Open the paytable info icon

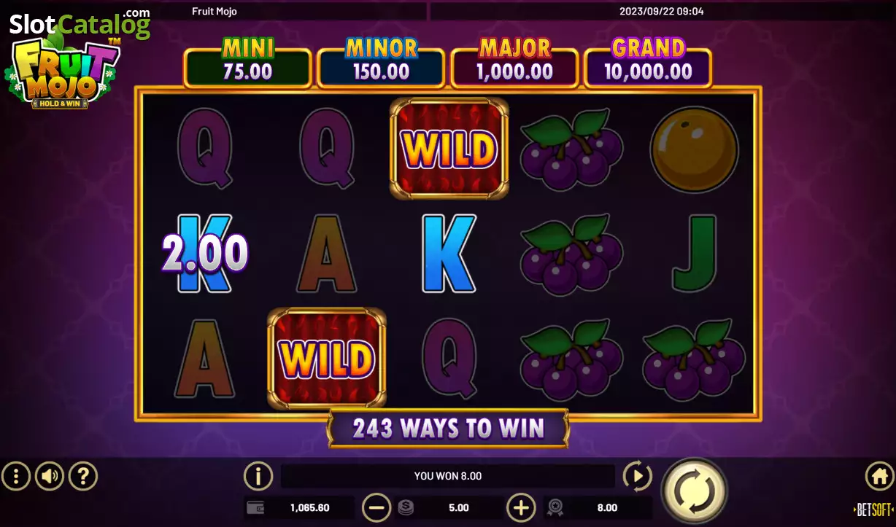(258, 477)
